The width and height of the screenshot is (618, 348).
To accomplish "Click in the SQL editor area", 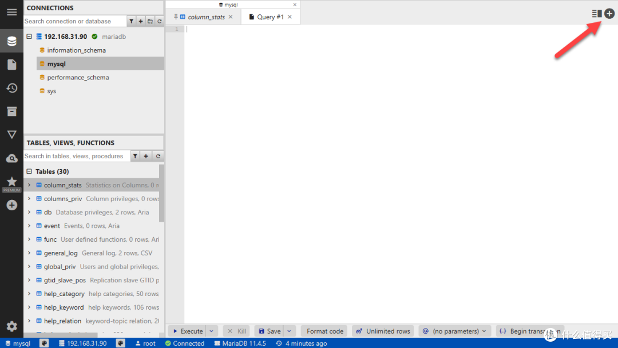I will (x=401, y=175).
